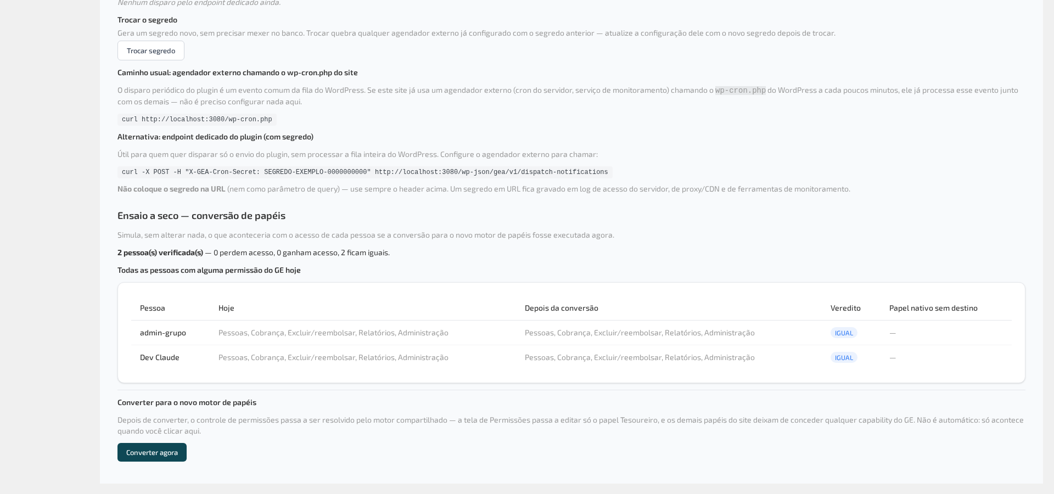Click the IGUAL badge for Dev Claude
Viewport: 1054px width, 494px height.
(x=844, y=357)
